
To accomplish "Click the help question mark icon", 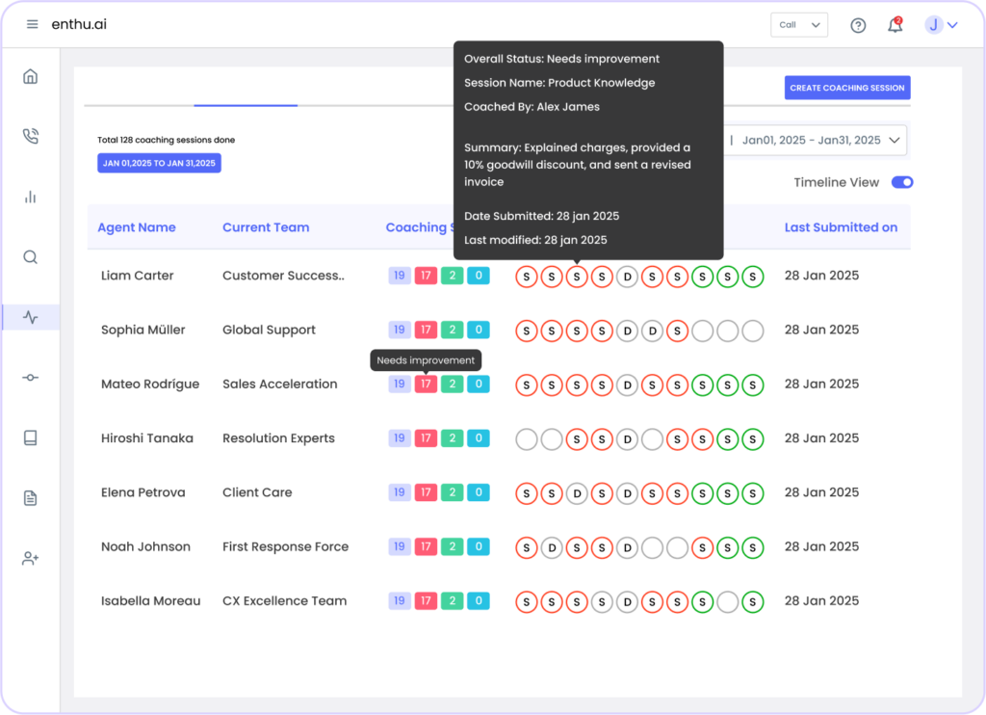I will (x=858, y=25).
